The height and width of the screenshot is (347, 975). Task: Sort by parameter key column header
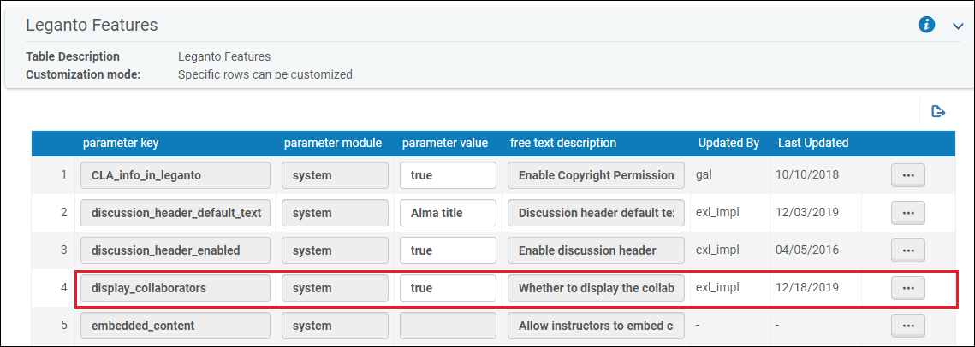(121, 143)
